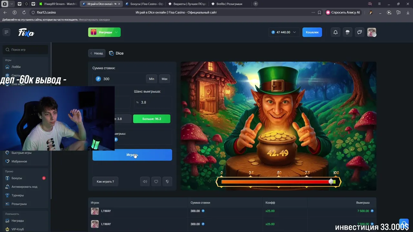Click the Выигрыш column header
The height and width of the screenshot is (232, 413).
(x=363, y=203)
